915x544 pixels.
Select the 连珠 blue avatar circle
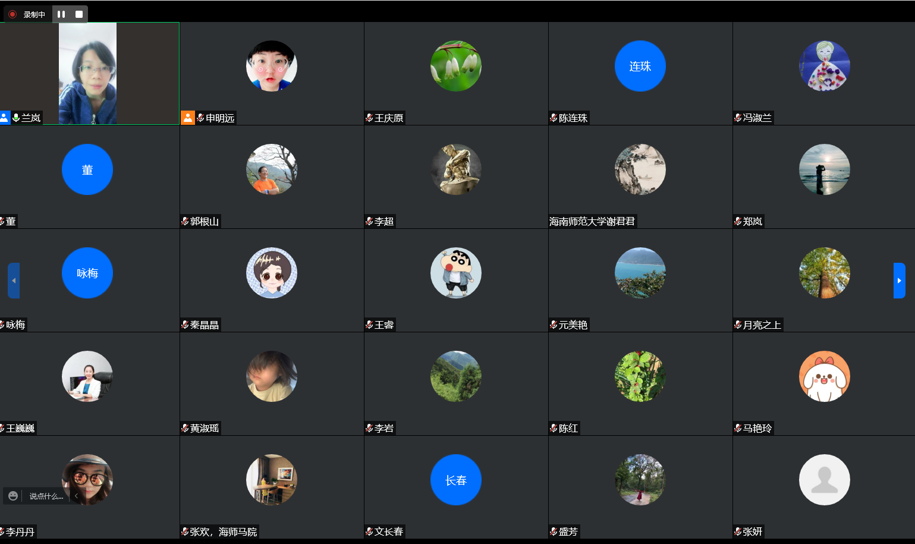640,66
